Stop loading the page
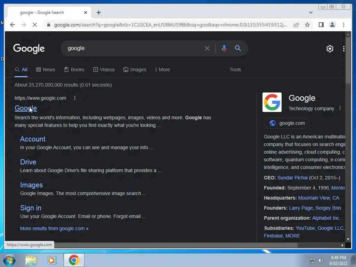Image resolution: width=356 pixels, height=267 pixels. point(35,25)
